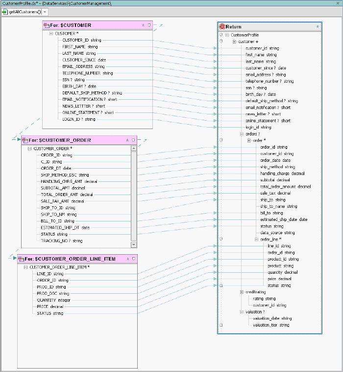343x372 pixels.
Task: Select rating string under creditrating
Action: click(264, 299)
